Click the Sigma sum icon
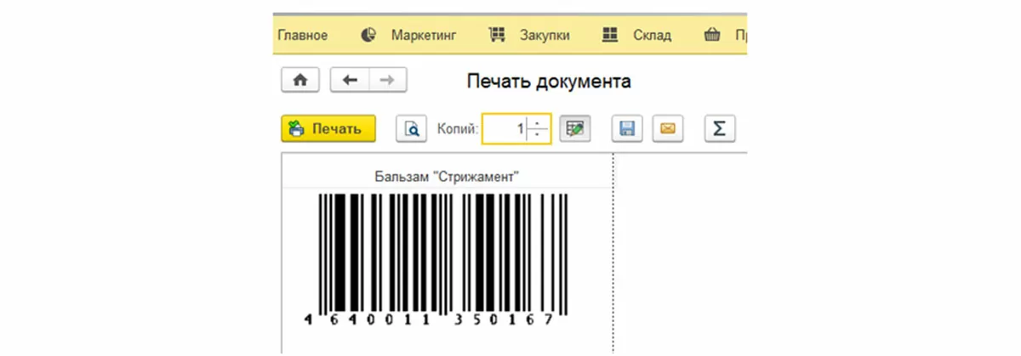Image resolution: width=1021 pixels, height=356 pixels. 719,129
